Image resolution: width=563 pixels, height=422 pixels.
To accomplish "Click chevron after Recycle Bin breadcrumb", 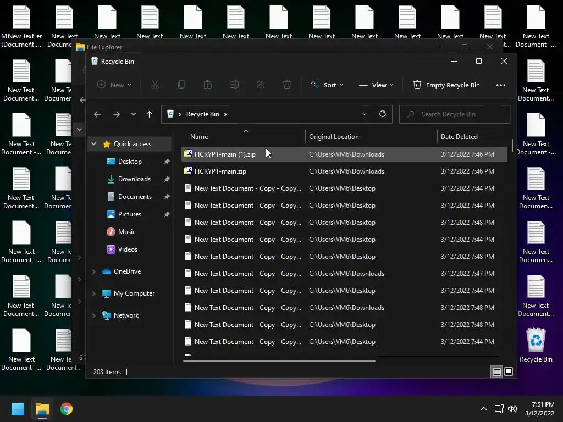I will [x=225, y=114].
